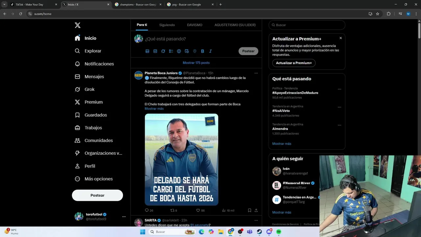Switch to the DAVISMO tab

(x=195, y=25)
